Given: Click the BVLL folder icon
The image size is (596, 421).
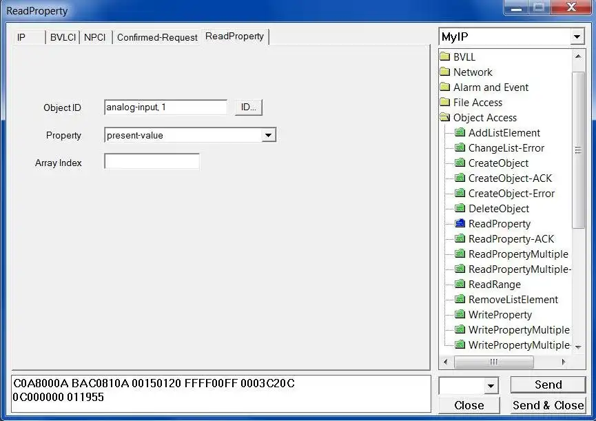Looking at the screenshot, I should click(445, 57).
